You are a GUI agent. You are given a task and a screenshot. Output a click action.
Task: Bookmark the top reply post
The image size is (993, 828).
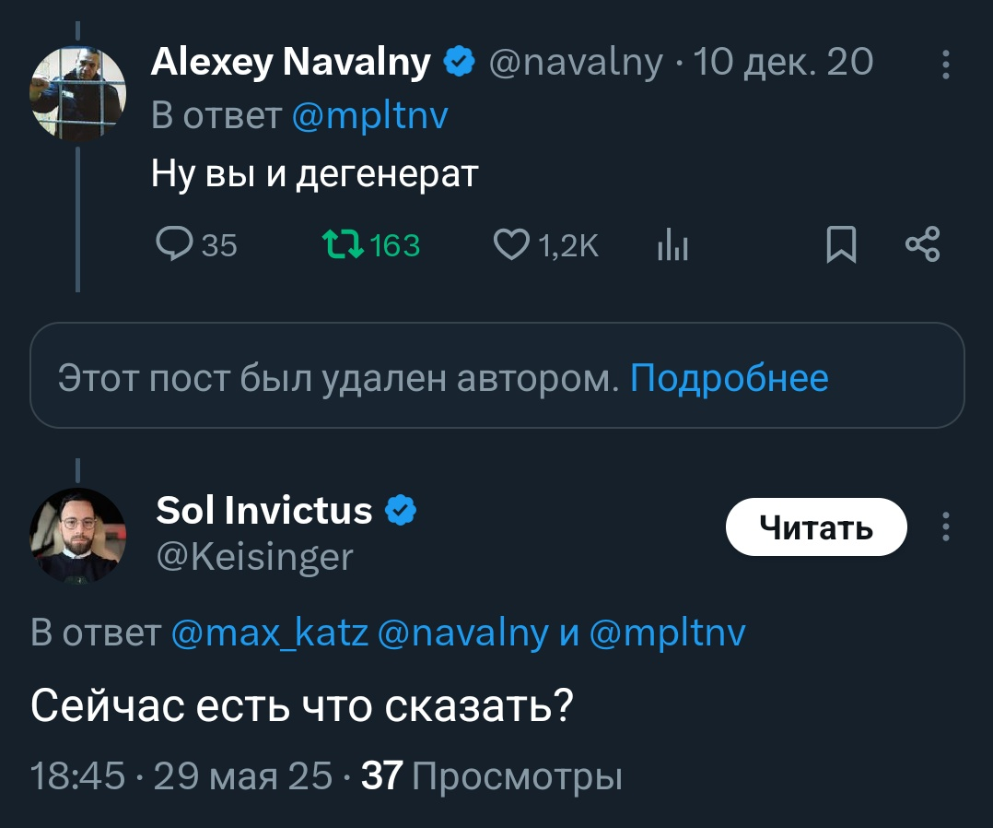[x=841, y=244]
